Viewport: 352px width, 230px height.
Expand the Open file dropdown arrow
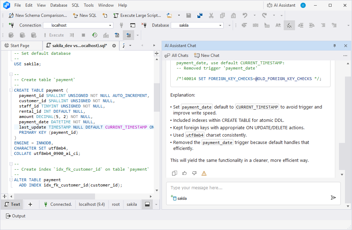point(179,15)
